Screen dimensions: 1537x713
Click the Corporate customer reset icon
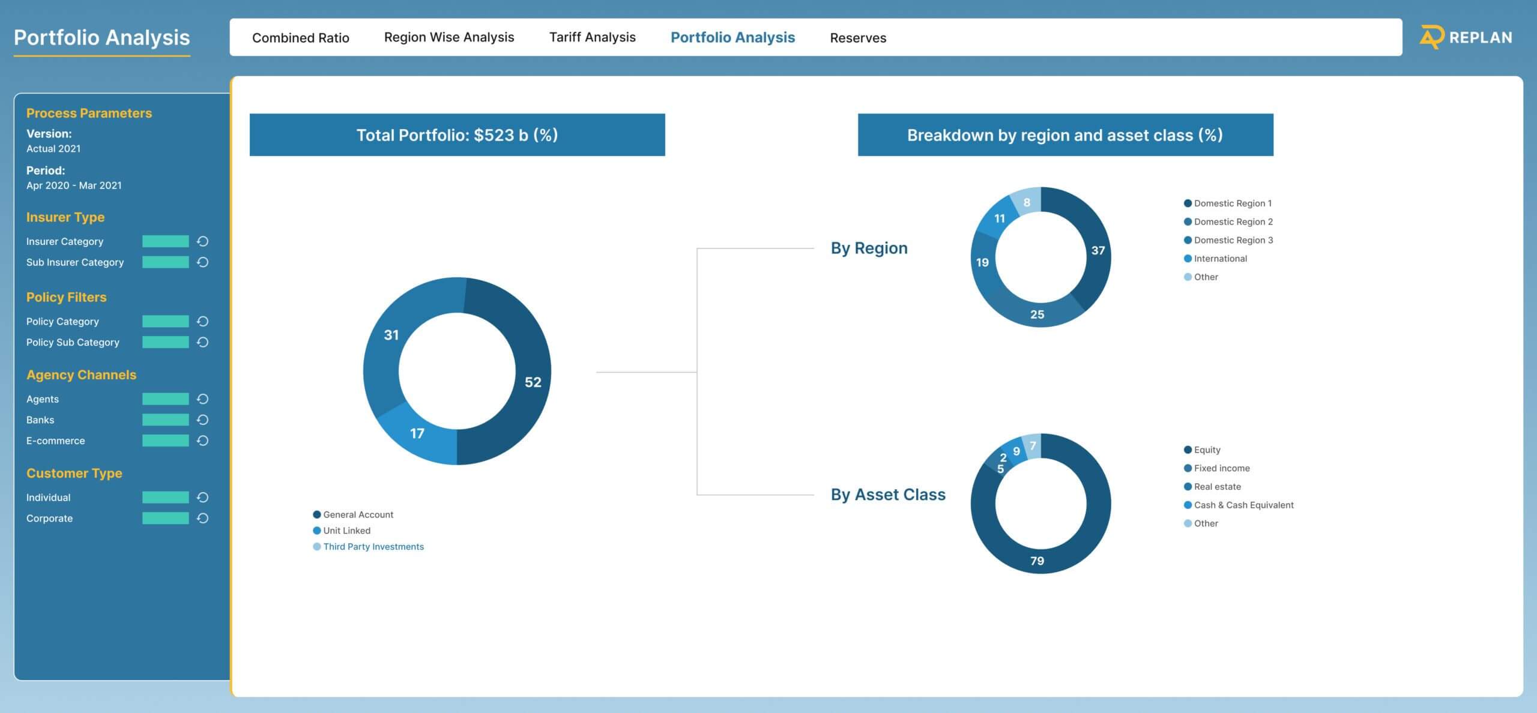pyautogui.click(x=203, y=519)
